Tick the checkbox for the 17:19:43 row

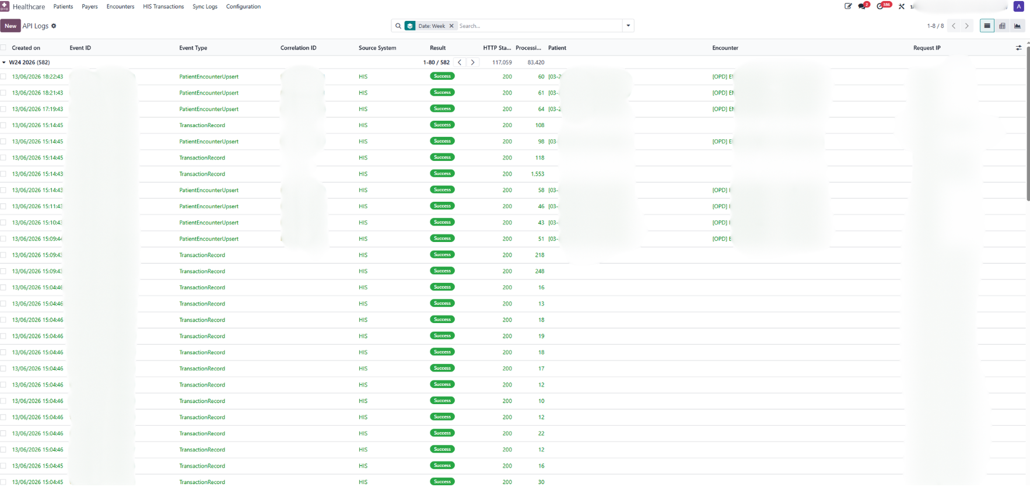3,109
